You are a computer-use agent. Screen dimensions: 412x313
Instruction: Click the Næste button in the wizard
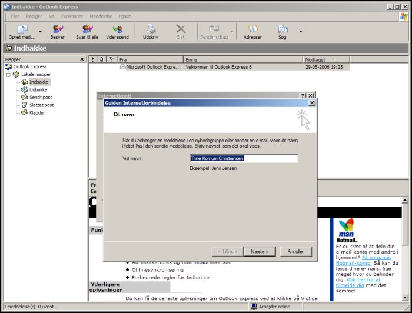pyautogui.click(x=259, y=251)
